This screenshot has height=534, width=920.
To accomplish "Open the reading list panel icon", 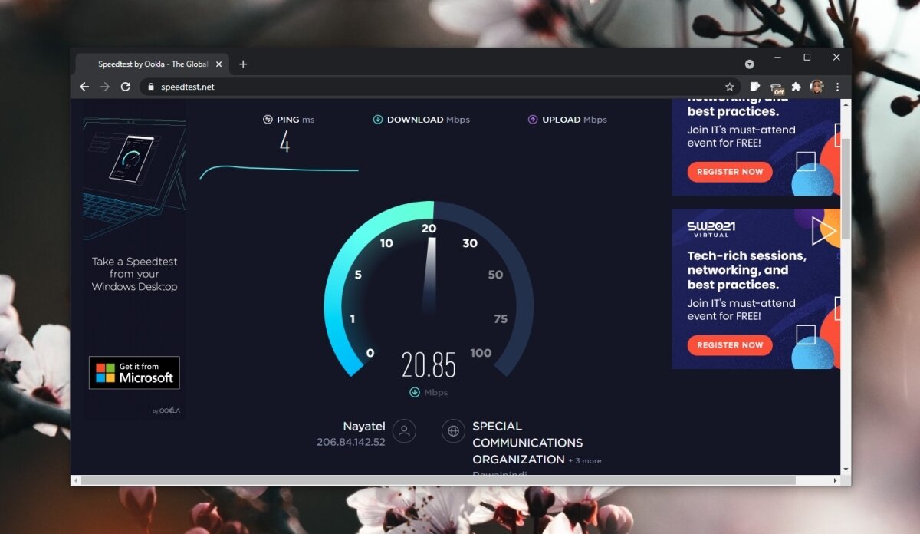I will 756,87.
